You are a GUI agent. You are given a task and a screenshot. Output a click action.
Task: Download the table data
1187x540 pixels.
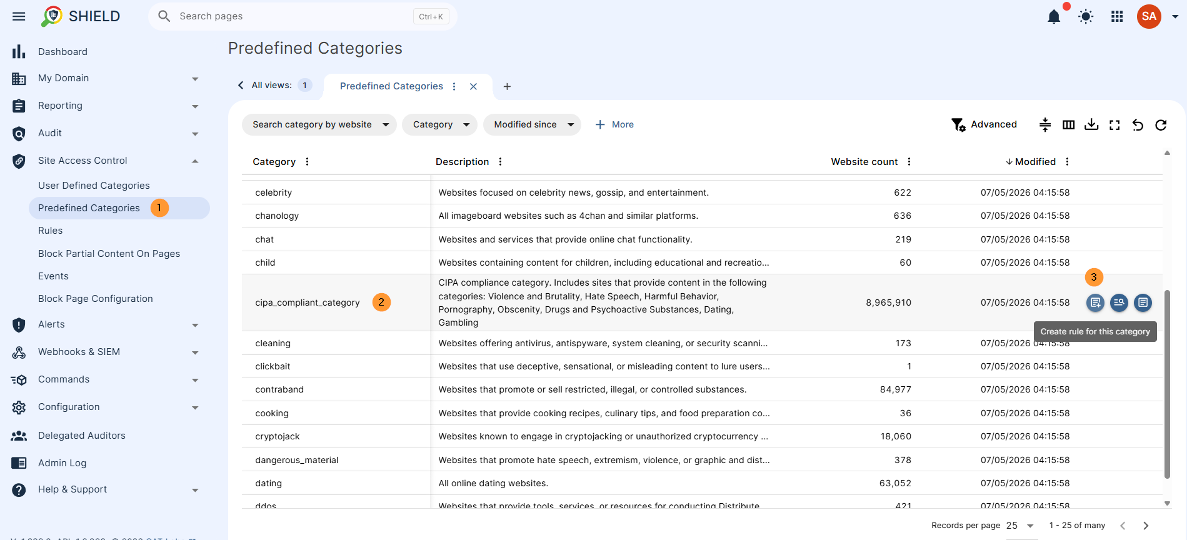point(1091,124)
